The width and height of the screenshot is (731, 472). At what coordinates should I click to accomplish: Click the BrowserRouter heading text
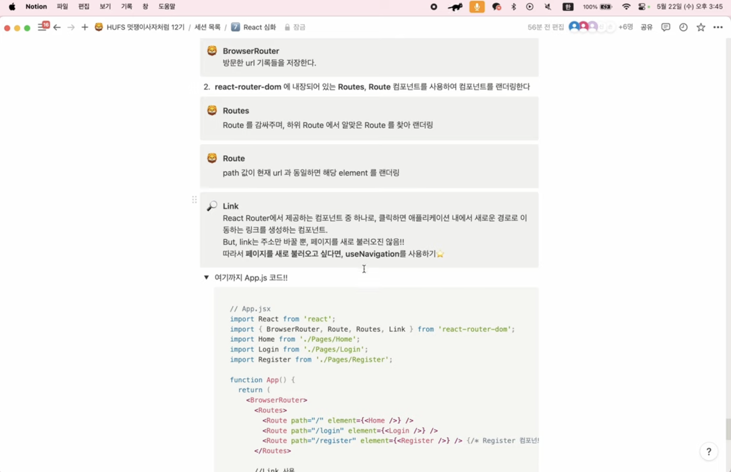point(251,51)
